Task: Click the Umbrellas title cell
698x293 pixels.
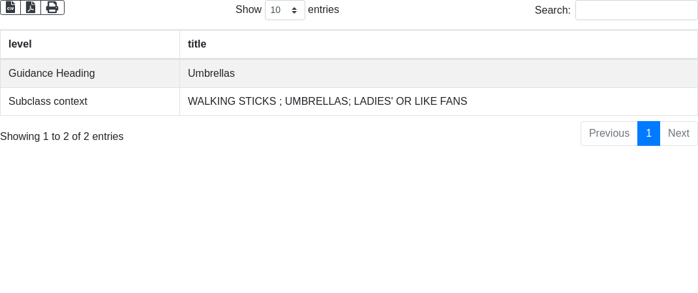Action: click(x=211, y=74)
